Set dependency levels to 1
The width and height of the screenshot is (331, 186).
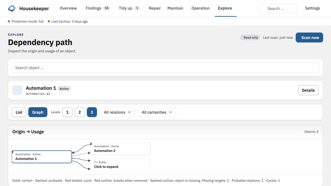click(x=67, y=112)
